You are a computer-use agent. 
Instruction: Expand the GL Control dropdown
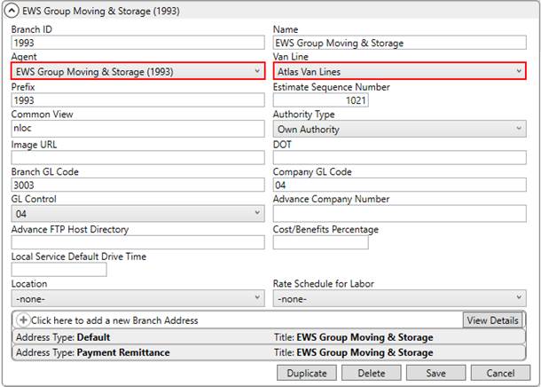point(137,213)
